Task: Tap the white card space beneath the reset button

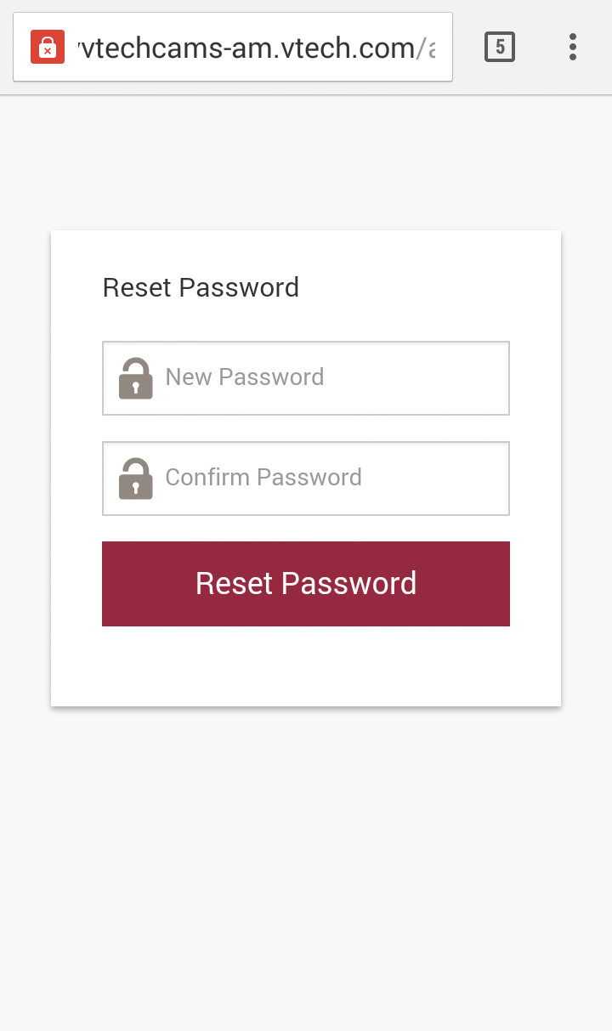Action: (306, 666)
